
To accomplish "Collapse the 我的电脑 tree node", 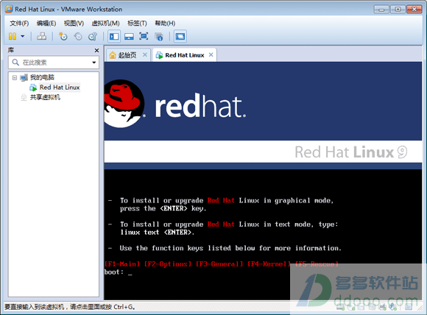I will (15, 77).
